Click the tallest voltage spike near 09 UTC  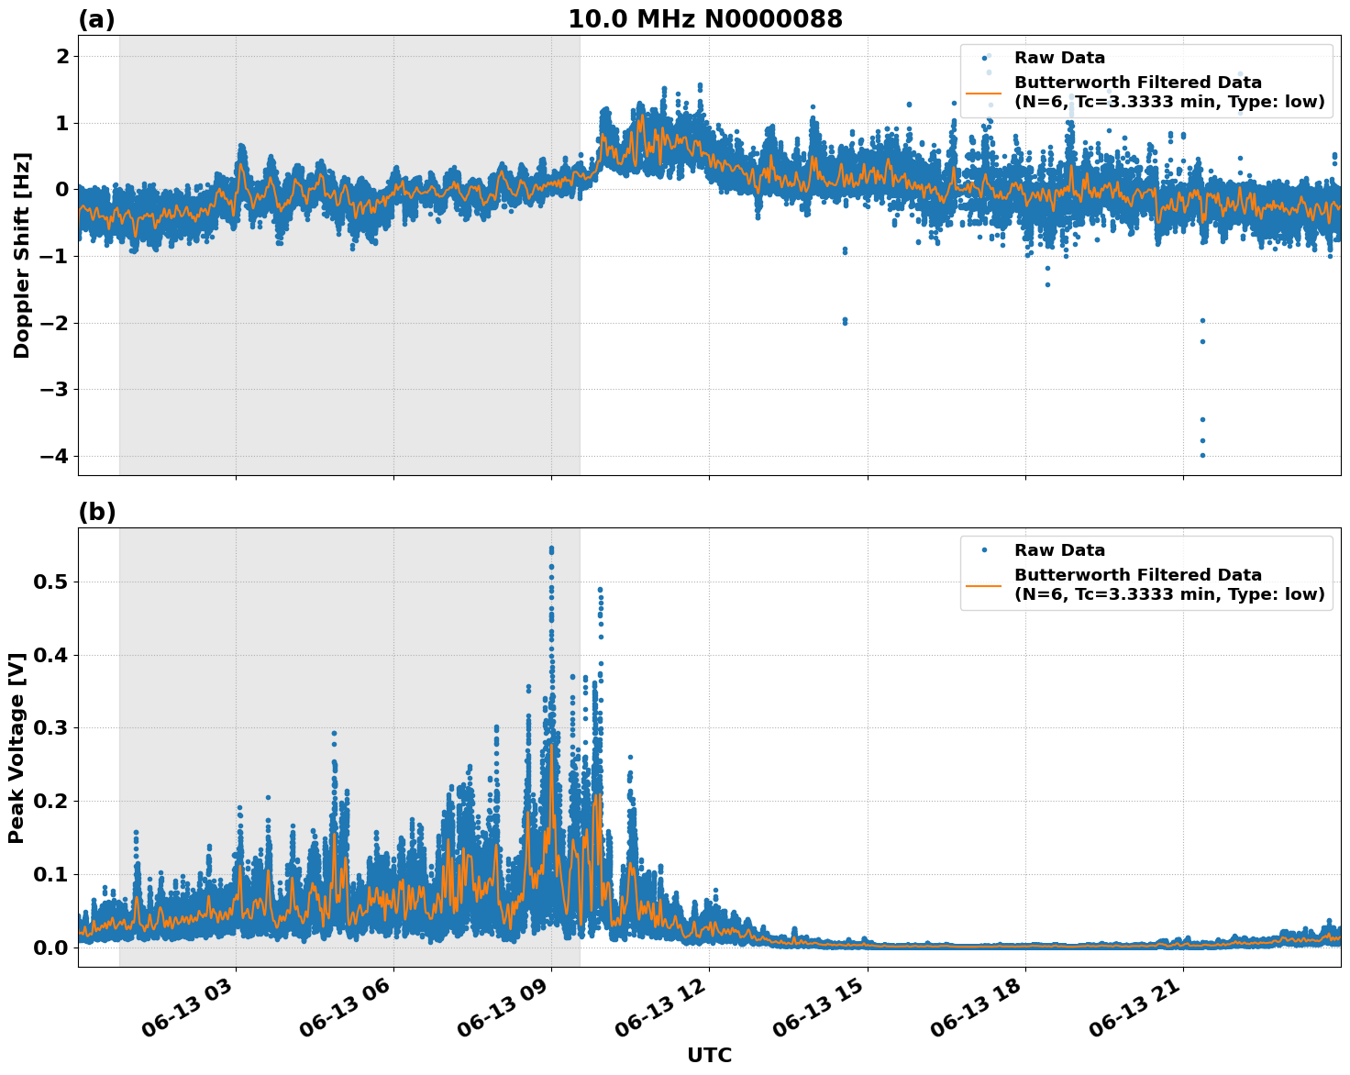[551, 550]
